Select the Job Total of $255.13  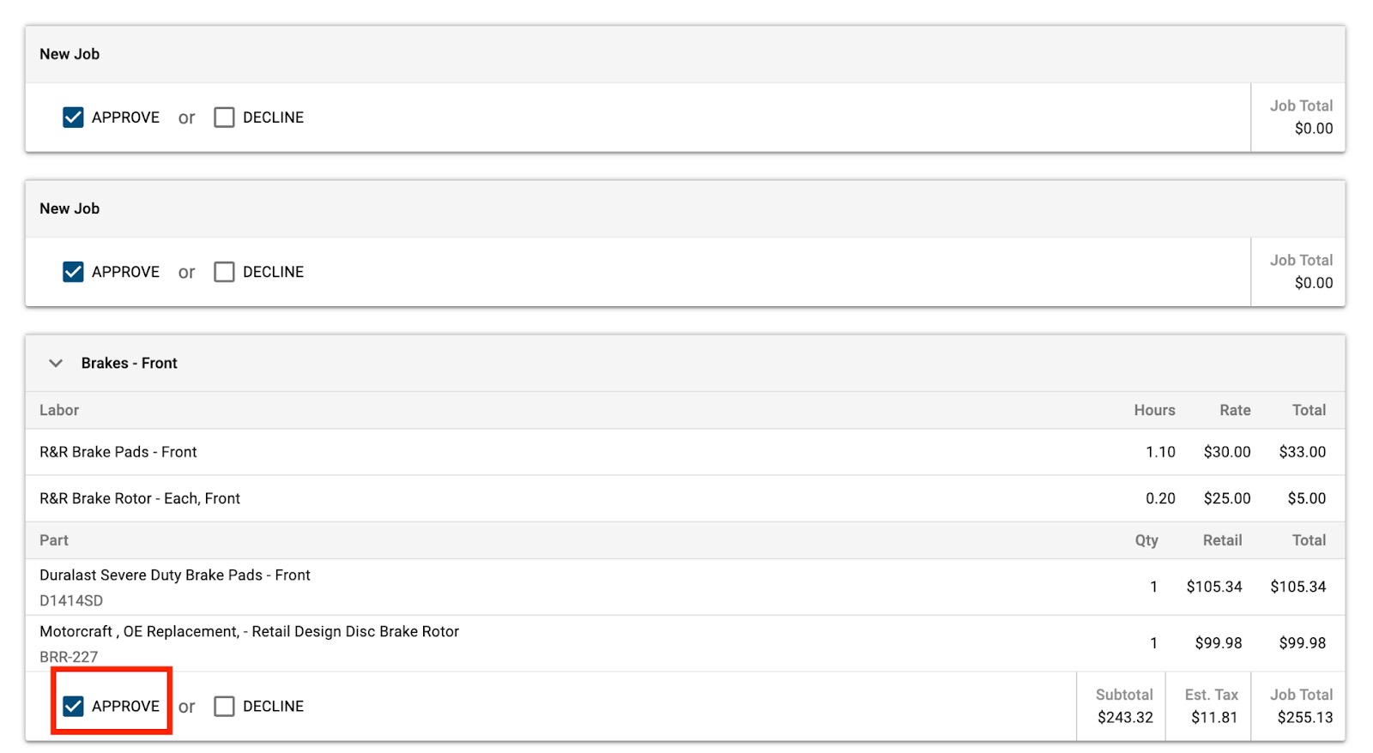(1301, 719)
